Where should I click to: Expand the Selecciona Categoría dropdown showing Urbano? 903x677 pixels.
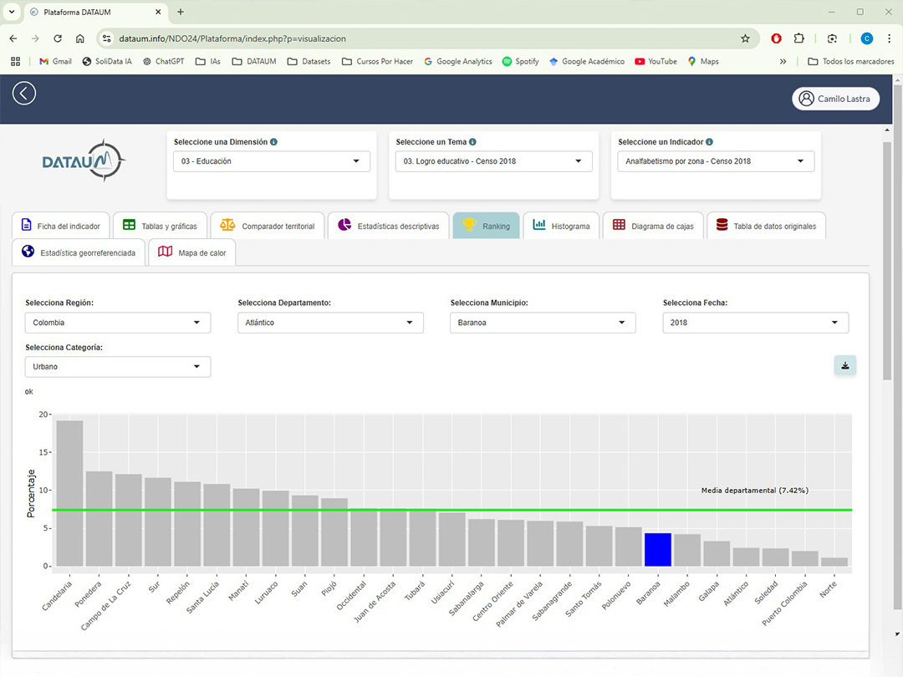118,367
